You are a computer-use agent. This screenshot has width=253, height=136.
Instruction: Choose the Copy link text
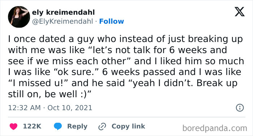coord(128,126)
